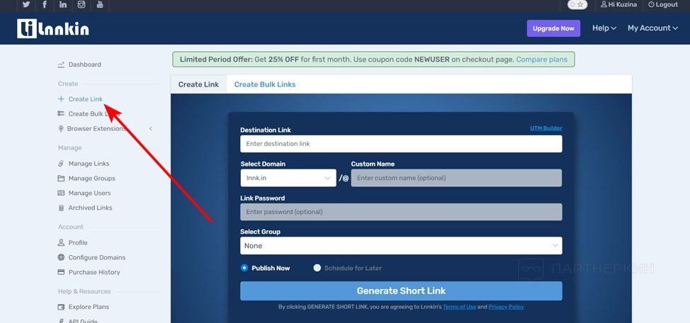This screenshot has height=323, width=690.
Task: Click the Purchase History card icon
Action: [61, 273]
